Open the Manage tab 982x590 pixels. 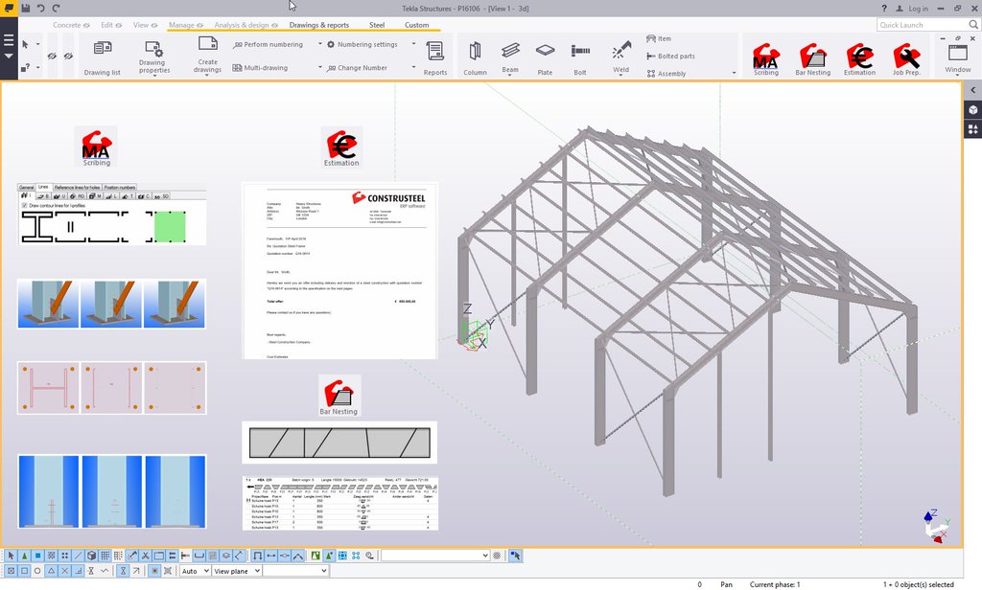181,25
